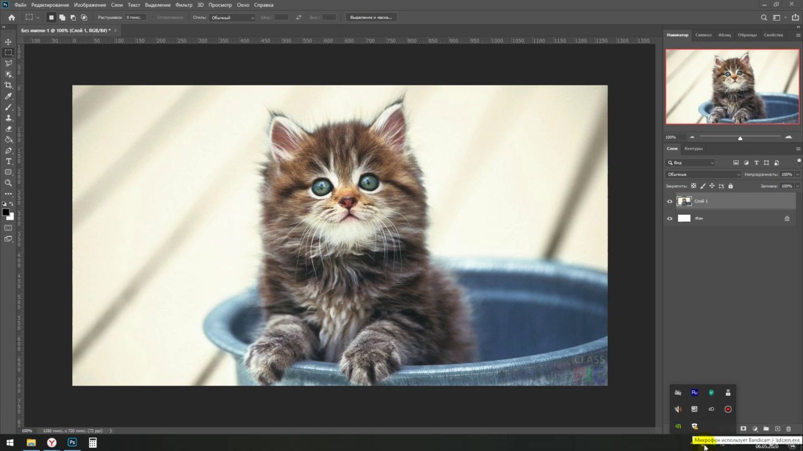Click the Выделение и маска button
This screenshot has height=451, width=803.
pyautogui.click(x=371, y=18)
